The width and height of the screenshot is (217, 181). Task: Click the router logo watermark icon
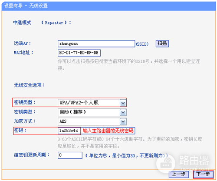(x=166, y=164)
